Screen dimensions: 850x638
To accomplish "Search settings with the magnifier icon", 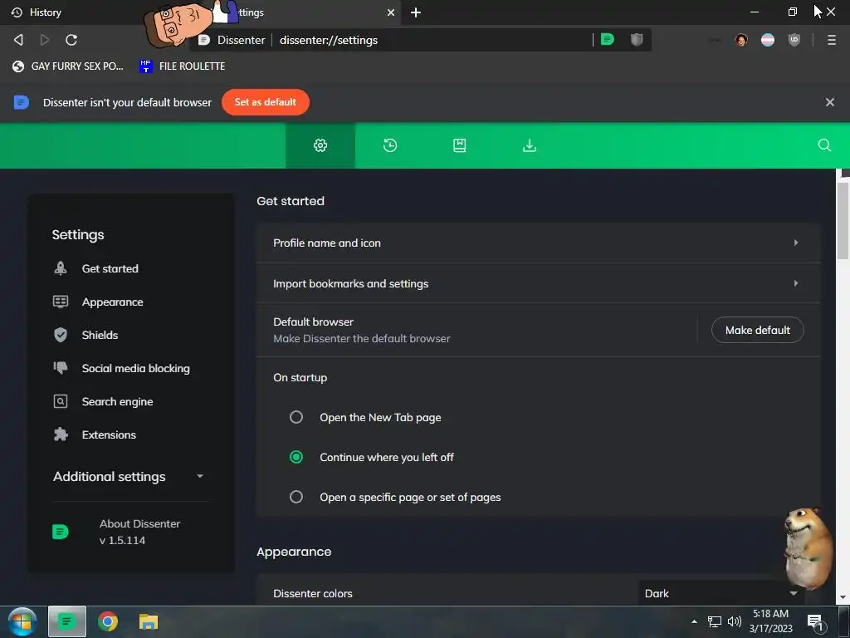I will (824, 145).
